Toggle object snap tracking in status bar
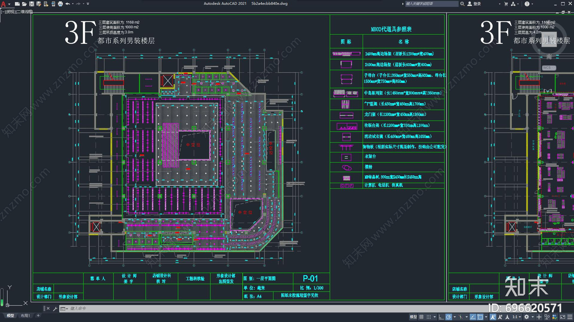The height and width of the screenshot is (322, 574). (x=473, y=317)
